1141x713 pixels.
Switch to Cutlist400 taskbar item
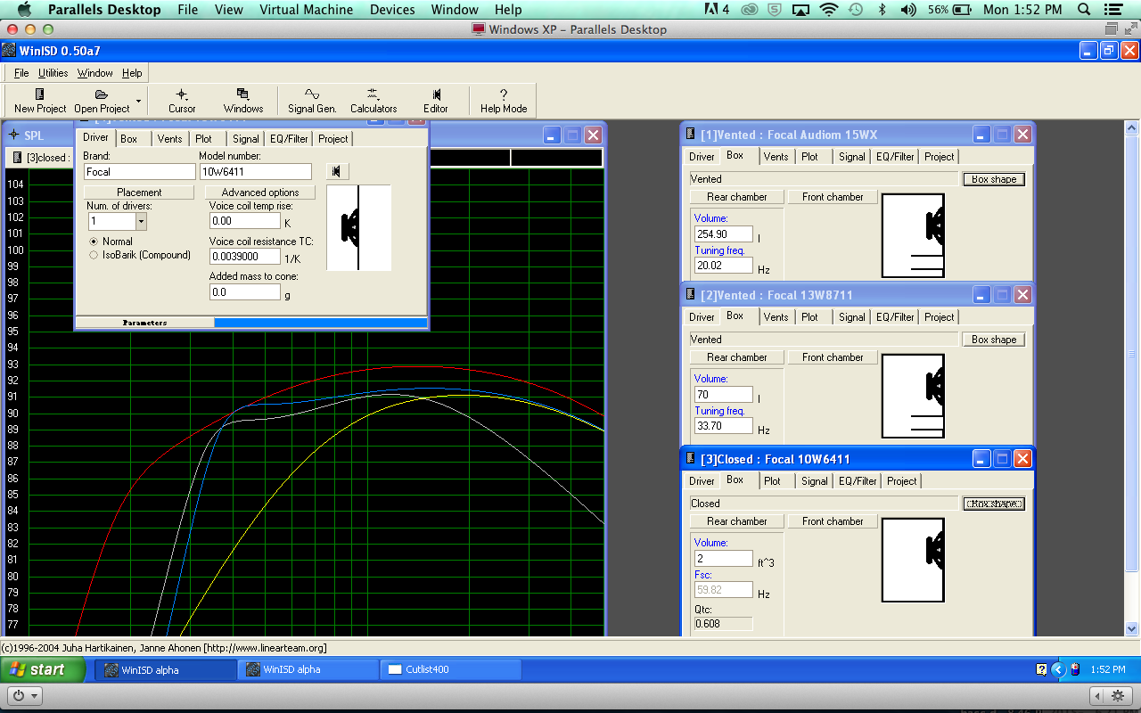[450, 669]
